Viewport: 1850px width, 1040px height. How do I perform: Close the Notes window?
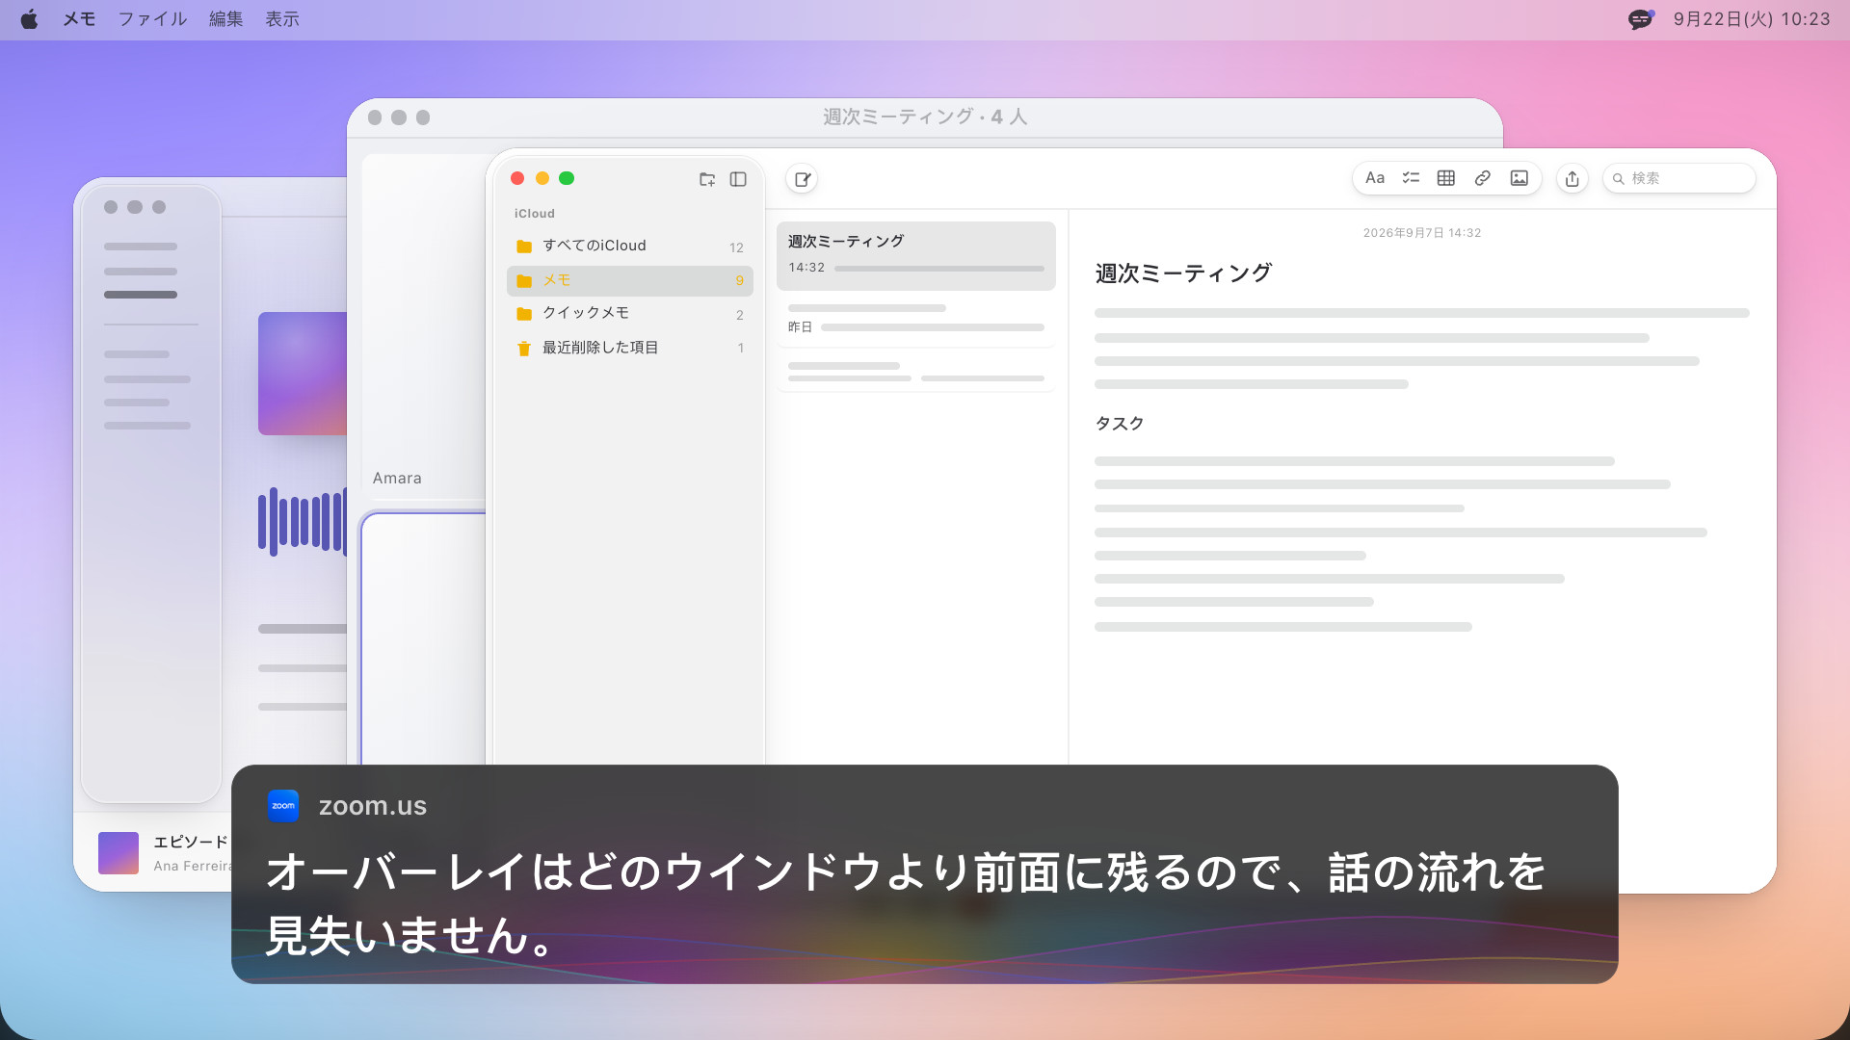[x=517, y=178]
